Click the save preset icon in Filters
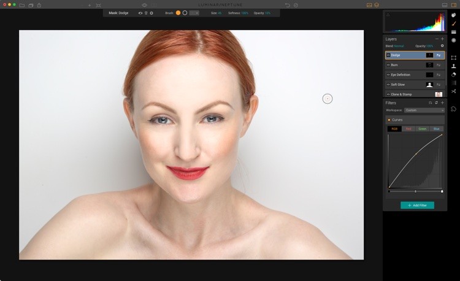460x281 pixels. [x=431, y=102]
